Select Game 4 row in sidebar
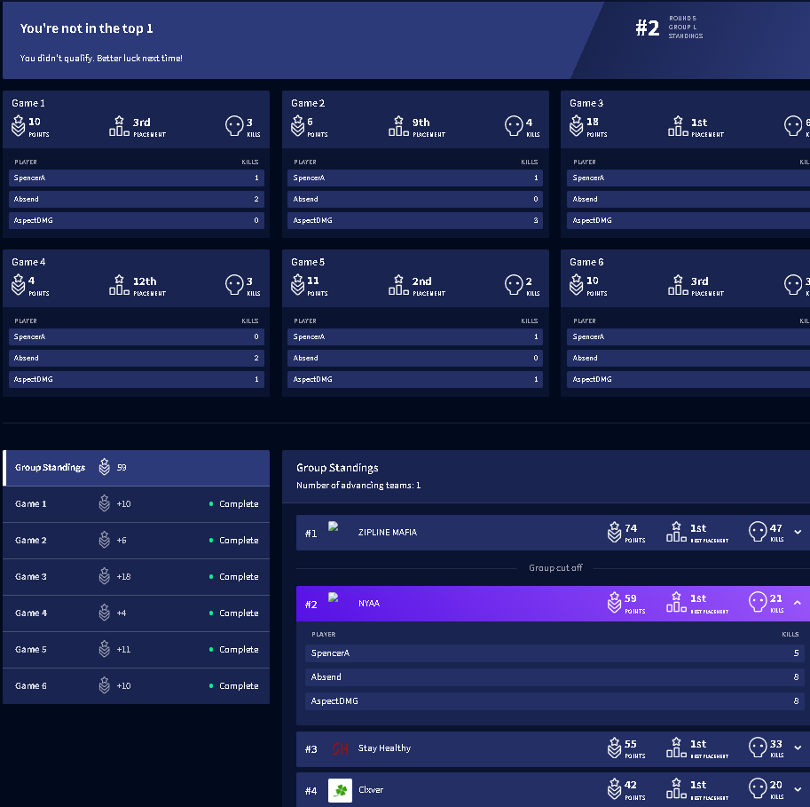 point(137,613)
